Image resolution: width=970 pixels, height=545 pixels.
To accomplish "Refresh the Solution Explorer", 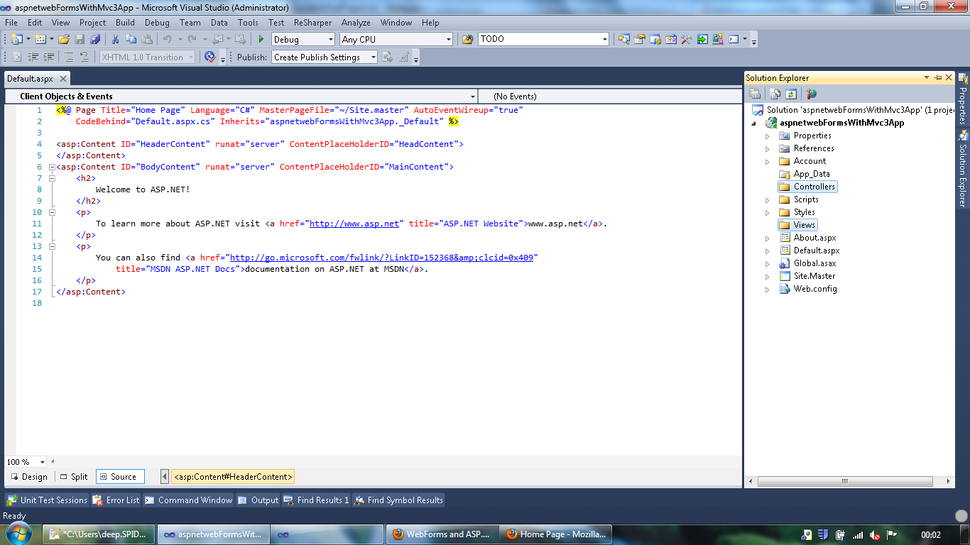I will coord(791,93).
